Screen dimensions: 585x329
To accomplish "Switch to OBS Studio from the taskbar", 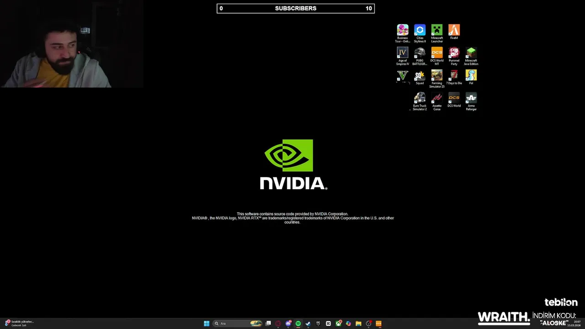I will pyautogui.click(x=368, y=324).
